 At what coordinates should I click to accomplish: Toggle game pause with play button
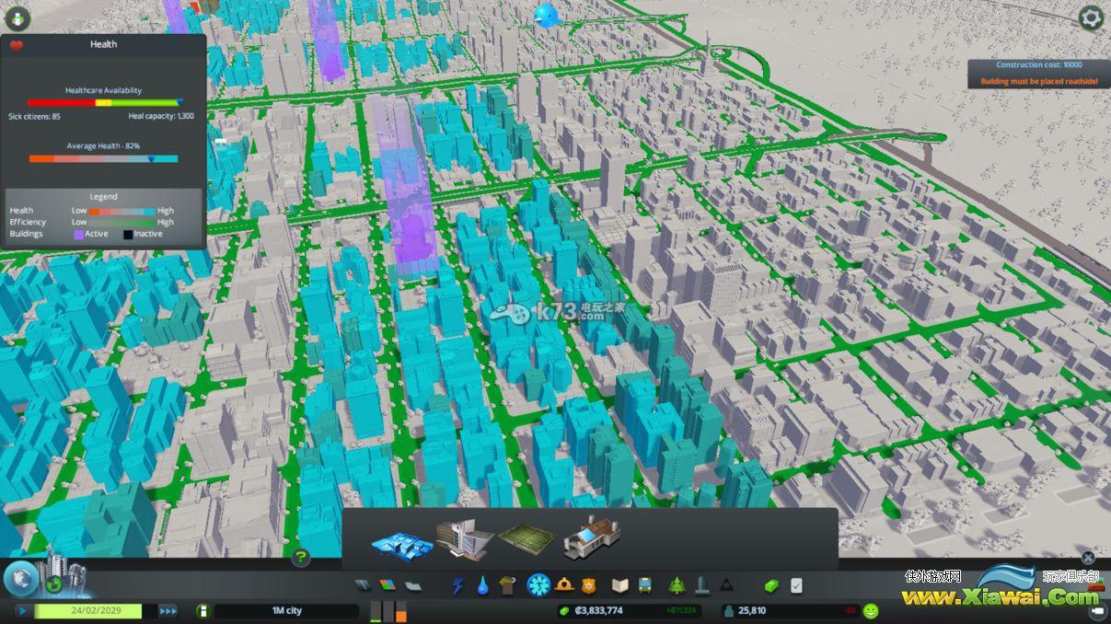[x=22, y=610]
